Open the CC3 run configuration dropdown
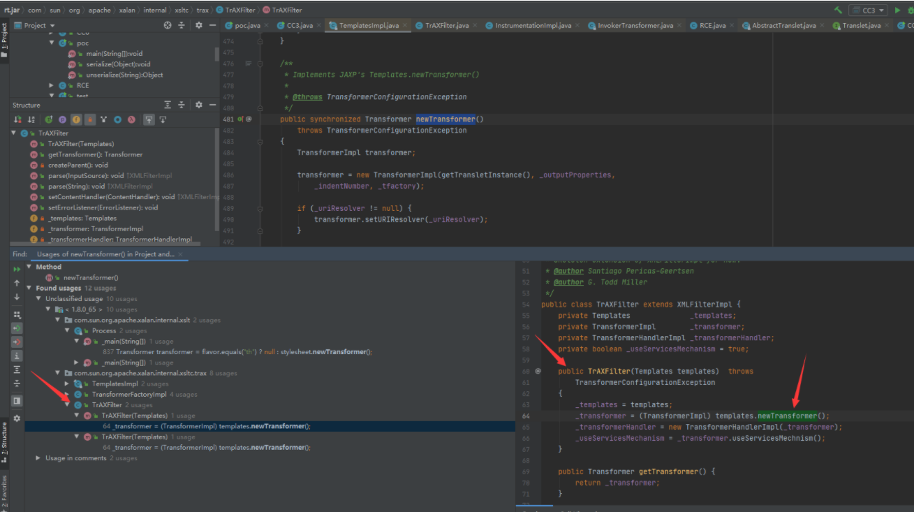914x512 pixels. point(868,10)
